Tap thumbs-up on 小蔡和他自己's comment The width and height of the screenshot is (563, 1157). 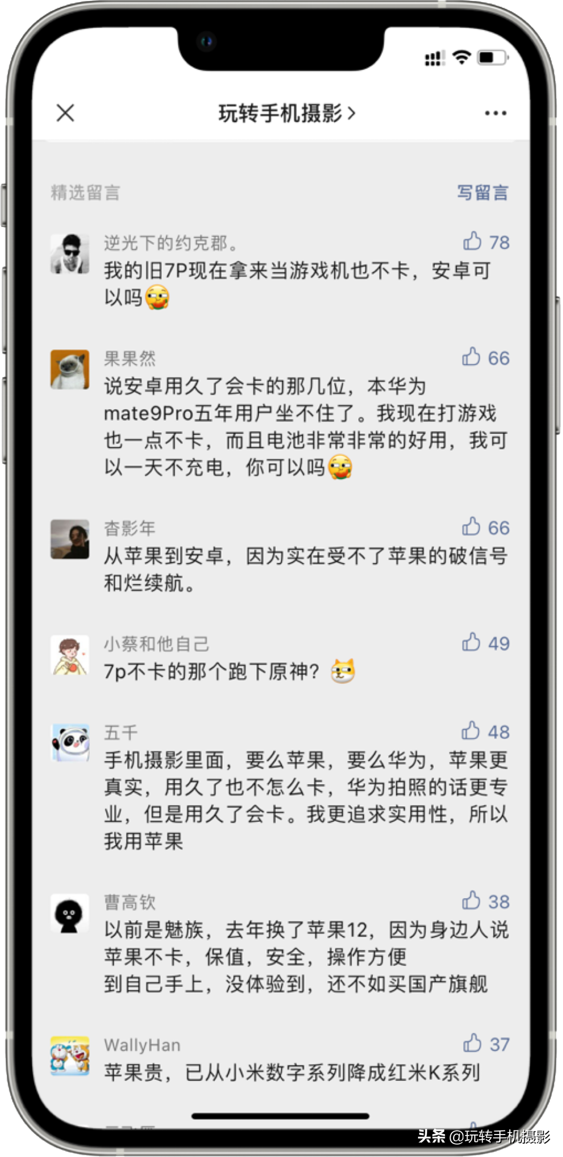pos(471,642)
